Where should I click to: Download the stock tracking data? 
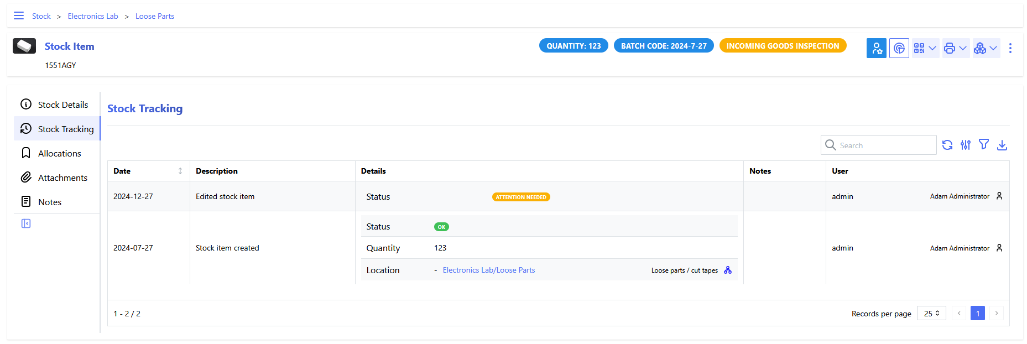[x=1002, y=145]
